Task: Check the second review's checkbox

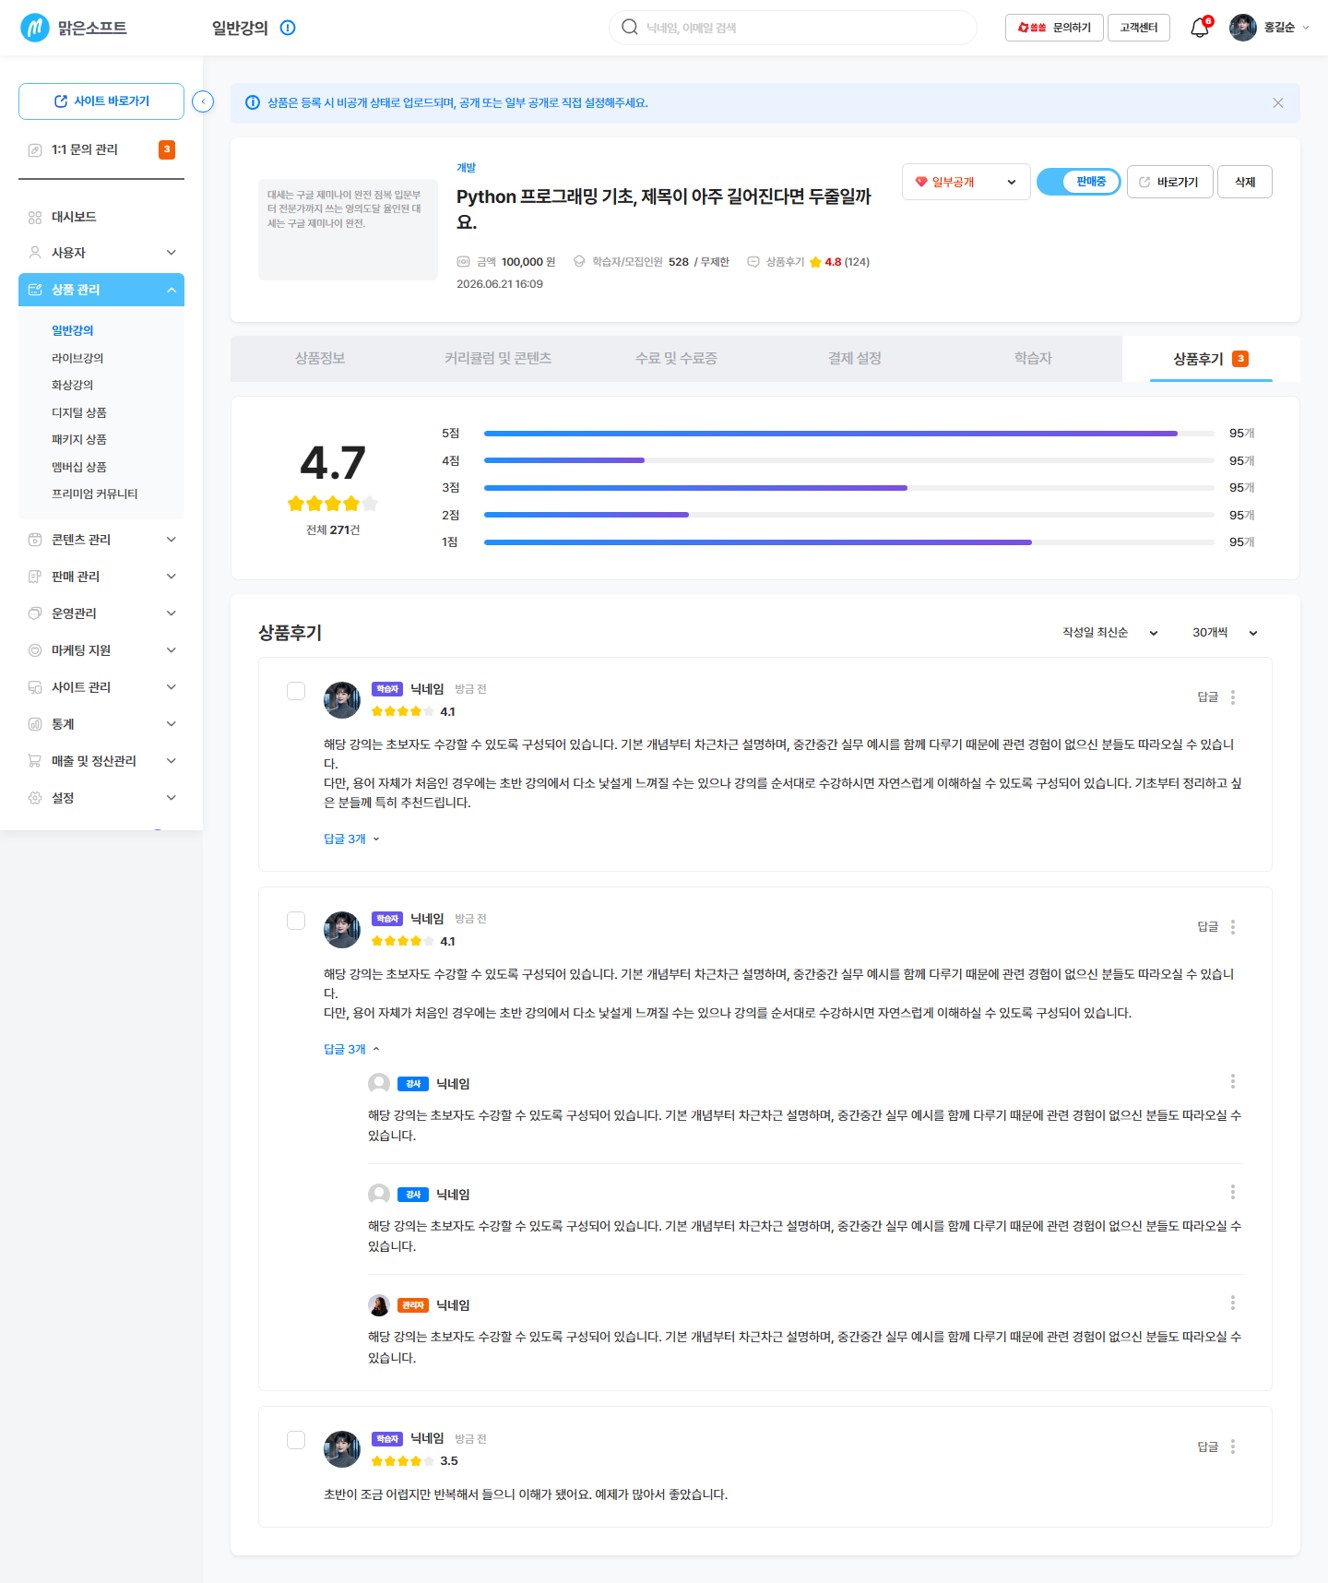Action: click(296, 921)
